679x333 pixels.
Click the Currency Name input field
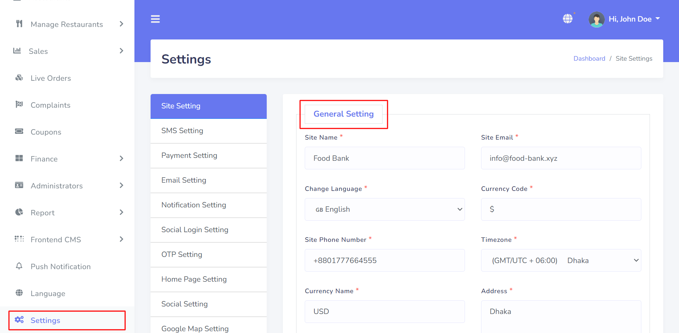(385, 311)
